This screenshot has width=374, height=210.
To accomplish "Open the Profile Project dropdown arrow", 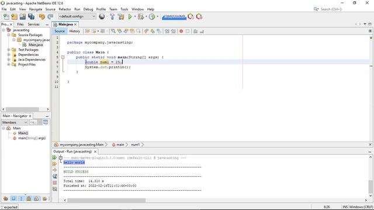I will [157, 16].
